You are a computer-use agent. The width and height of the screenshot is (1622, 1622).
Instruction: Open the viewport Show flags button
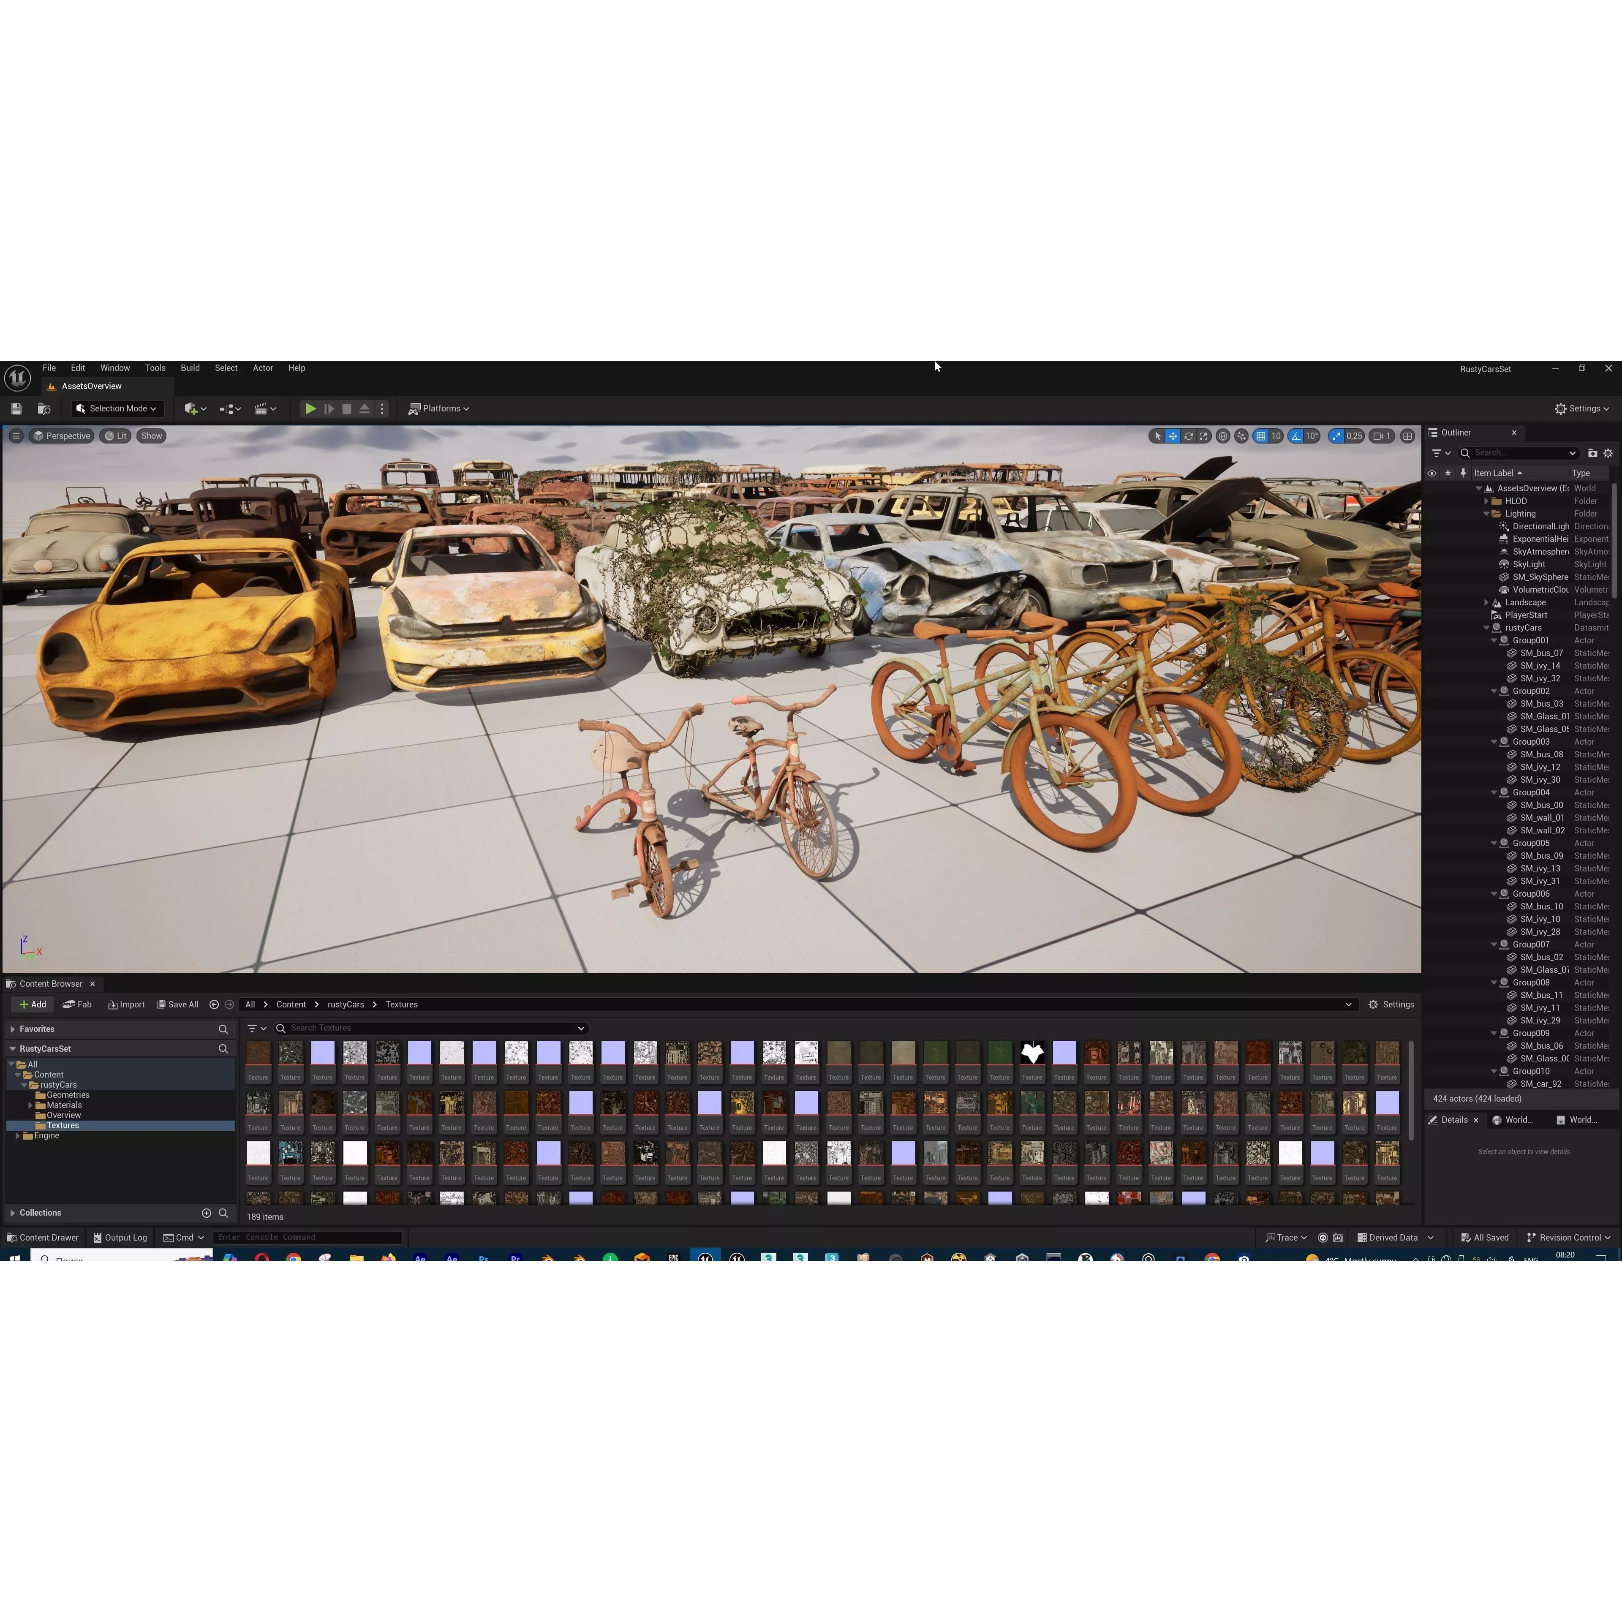[x=152, y=436]
